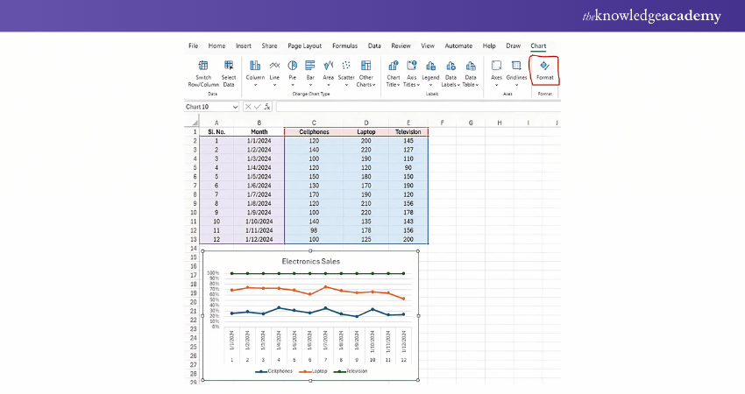This screenshot has height=394, width=745.
Task: Go to the Insert tab
Action: coord(243,46)
